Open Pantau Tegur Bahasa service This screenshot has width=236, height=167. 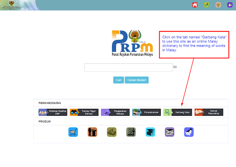pos(84,112)
